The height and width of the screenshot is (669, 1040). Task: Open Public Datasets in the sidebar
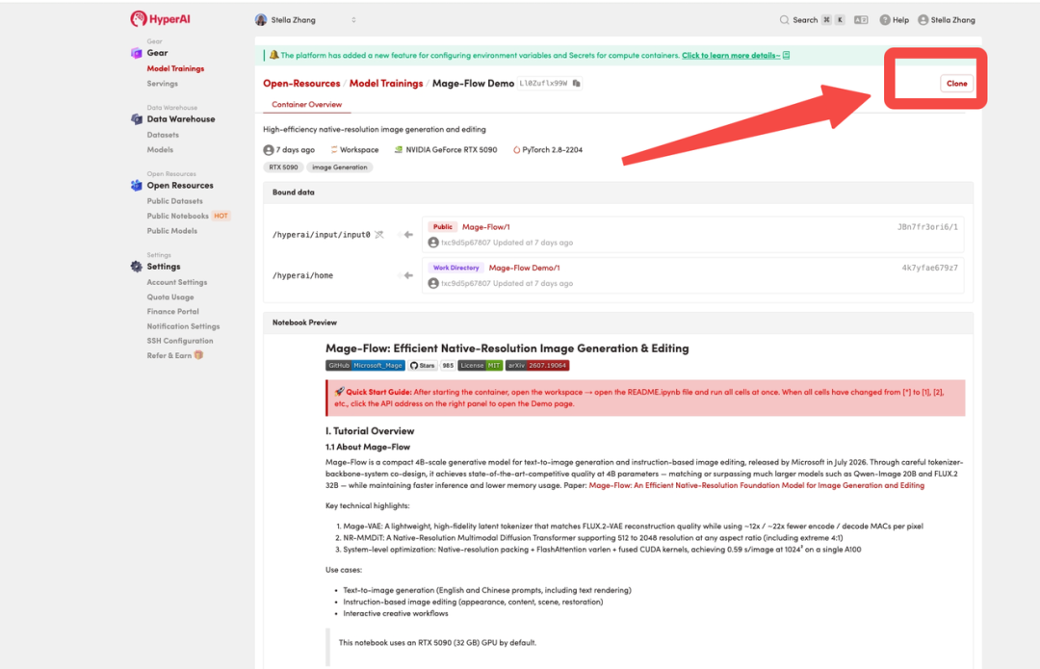(174, 201)
